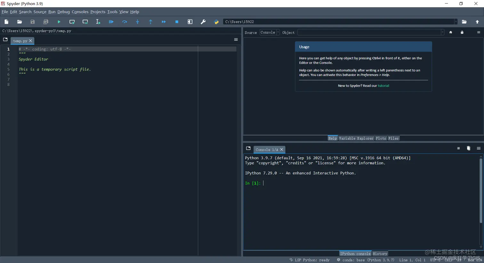Close the temp.py editor tab
The height and width of the screenshot is (263, 484).
[30, 41]
